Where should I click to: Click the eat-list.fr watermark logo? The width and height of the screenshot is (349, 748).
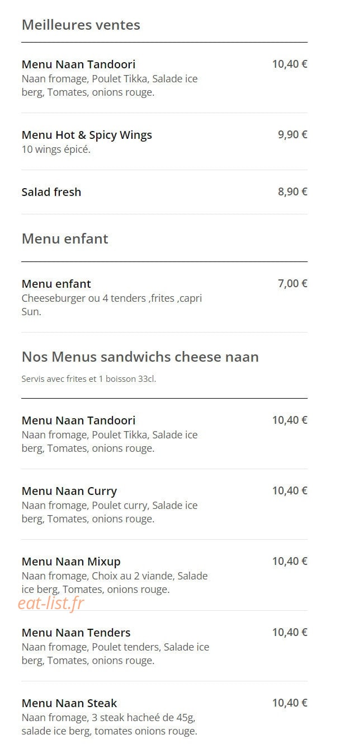click(51, 603)
